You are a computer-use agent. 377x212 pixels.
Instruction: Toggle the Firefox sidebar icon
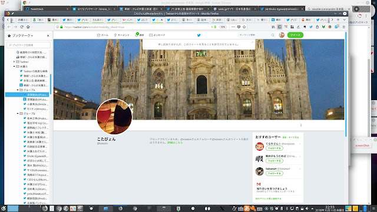[279, 27]
